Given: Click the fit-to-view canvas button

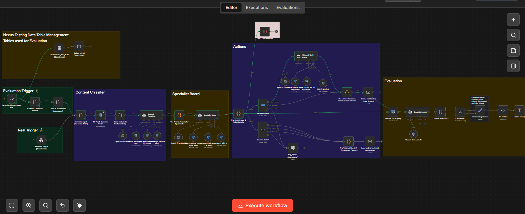Looking at the screenshot, I should tap(12, 205).
